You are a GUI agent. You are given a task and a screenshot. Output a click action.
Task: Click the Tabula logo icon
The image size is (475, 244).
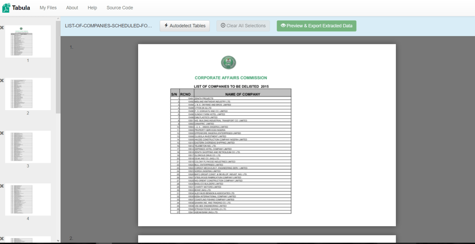point(6,8)
